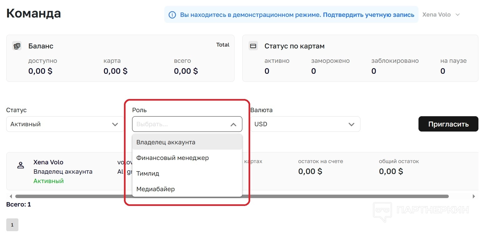
Task: Click the Total label in Balance card
Action: pos(223,45)
